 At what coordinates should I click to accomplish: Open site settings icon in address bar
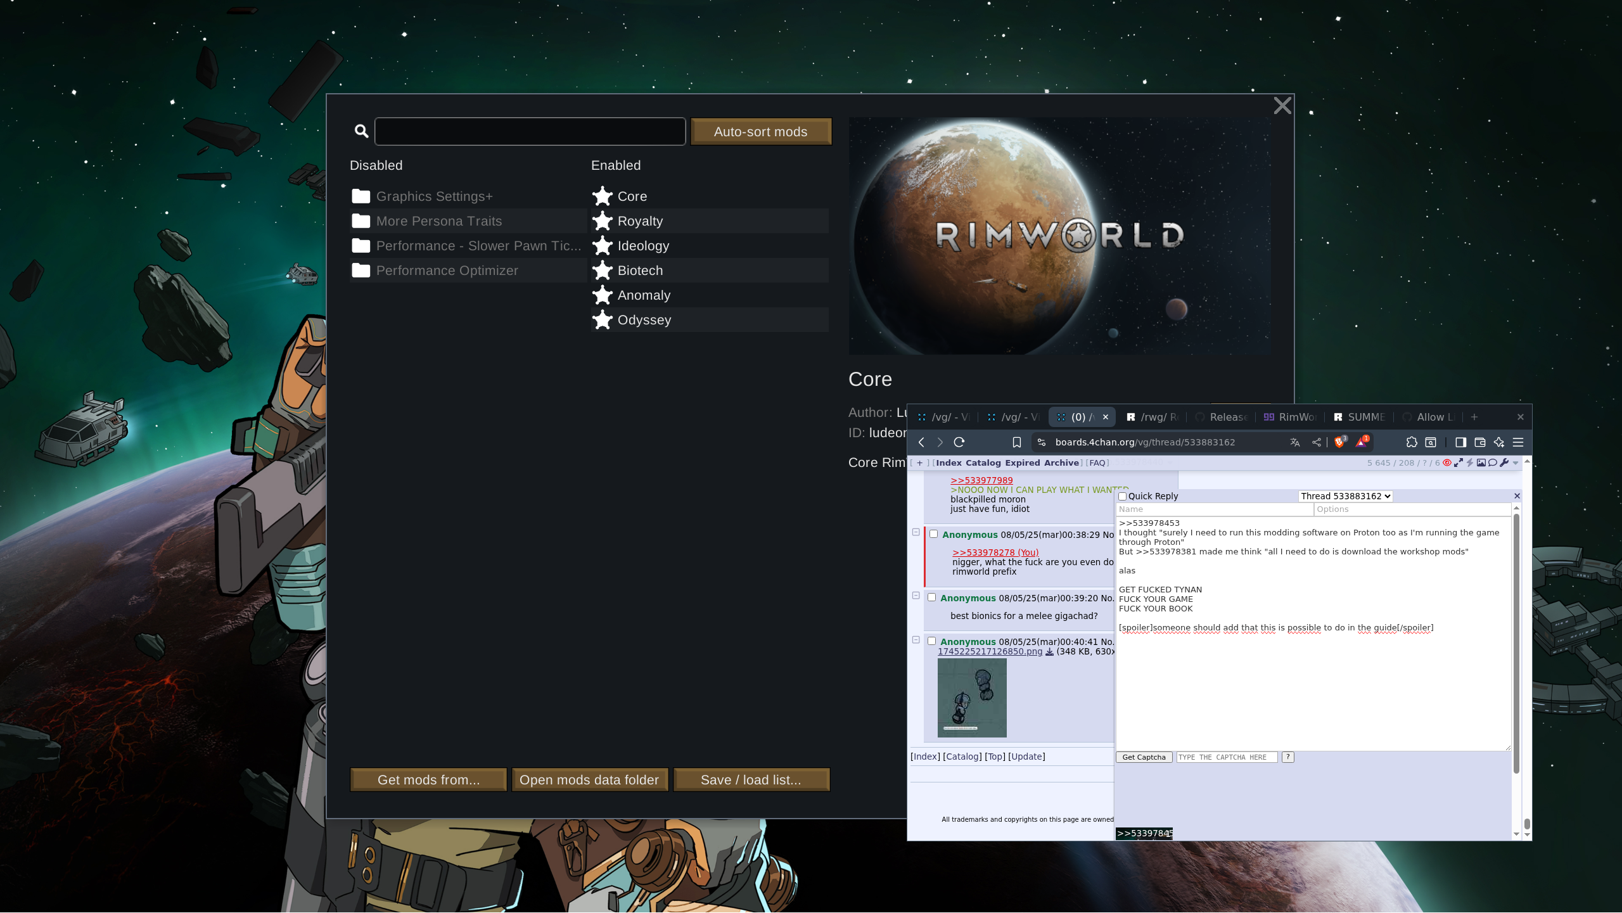1042,442
